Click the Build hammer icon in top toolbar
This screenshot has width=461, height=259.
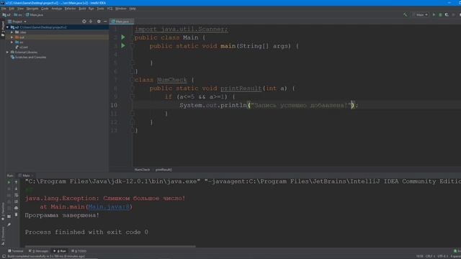click(x=406, y=14)
